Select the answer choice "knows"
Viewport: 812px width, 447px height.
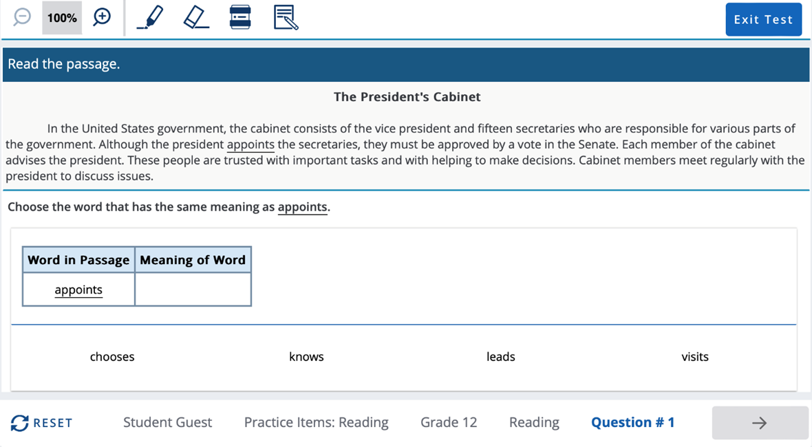coord(306,357)
